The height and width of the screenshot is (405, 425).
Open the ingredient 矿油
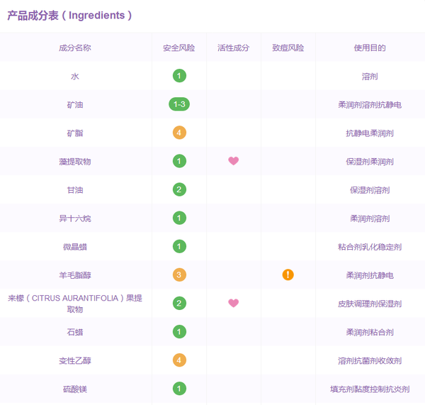75,105
